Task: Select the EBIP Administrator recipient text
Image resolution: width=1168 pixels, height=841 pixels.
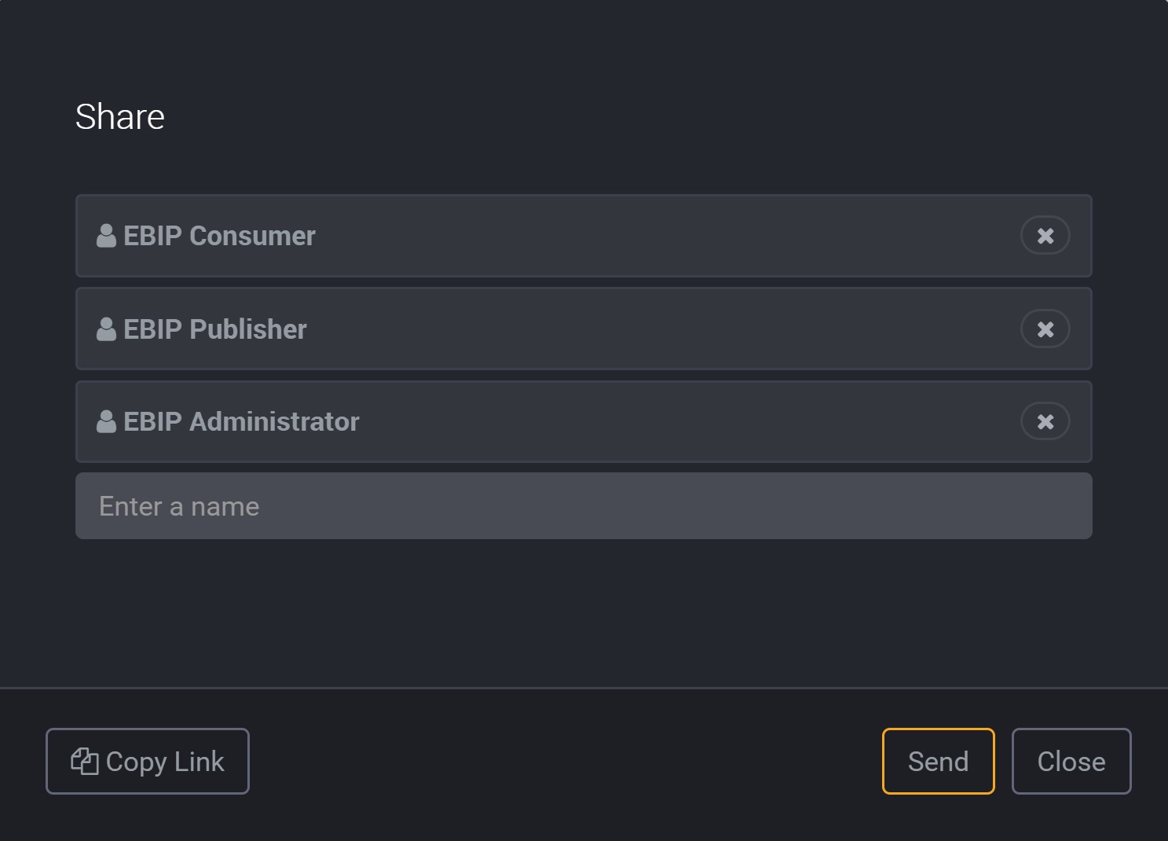Action: [241, 422]
